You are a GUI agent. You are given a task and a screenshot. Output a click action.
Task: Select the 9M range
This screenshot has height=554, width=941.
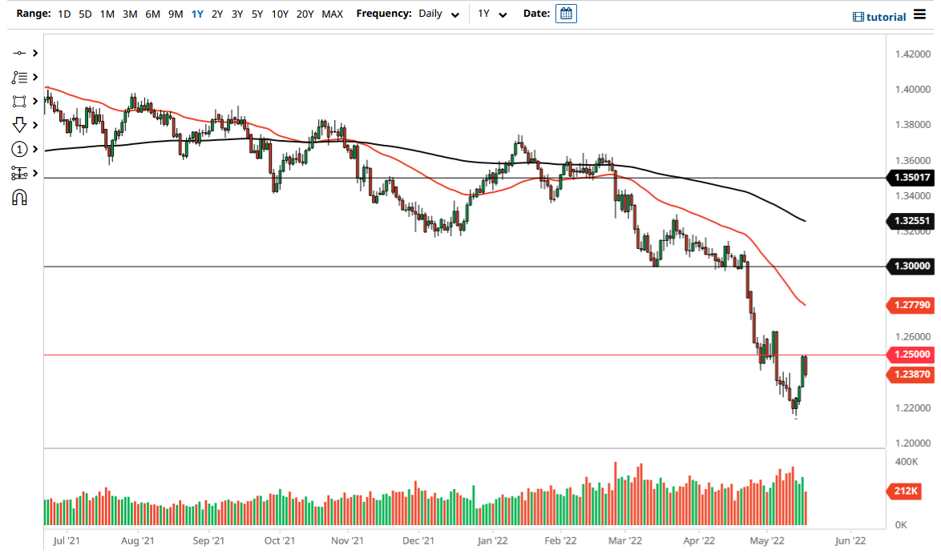click(x=176, y=14)
